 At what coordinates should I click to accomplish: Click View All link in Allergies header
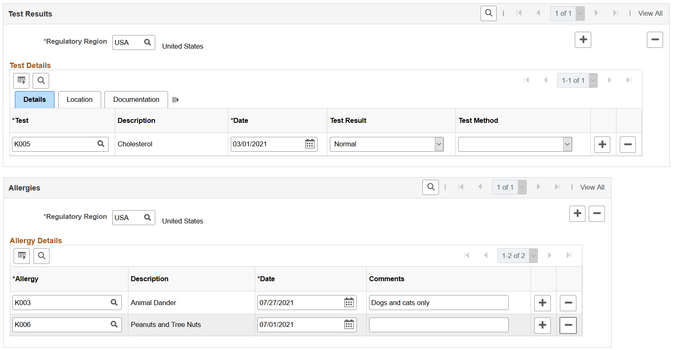pyautogui.click(x=592, y=187)
